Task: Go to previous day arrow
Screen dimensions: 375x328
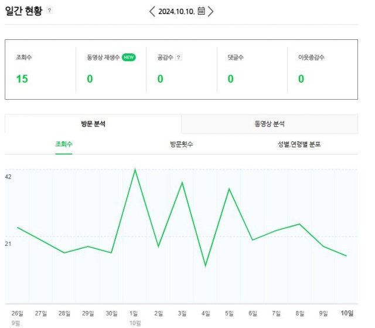Action: tap(152, 11)
